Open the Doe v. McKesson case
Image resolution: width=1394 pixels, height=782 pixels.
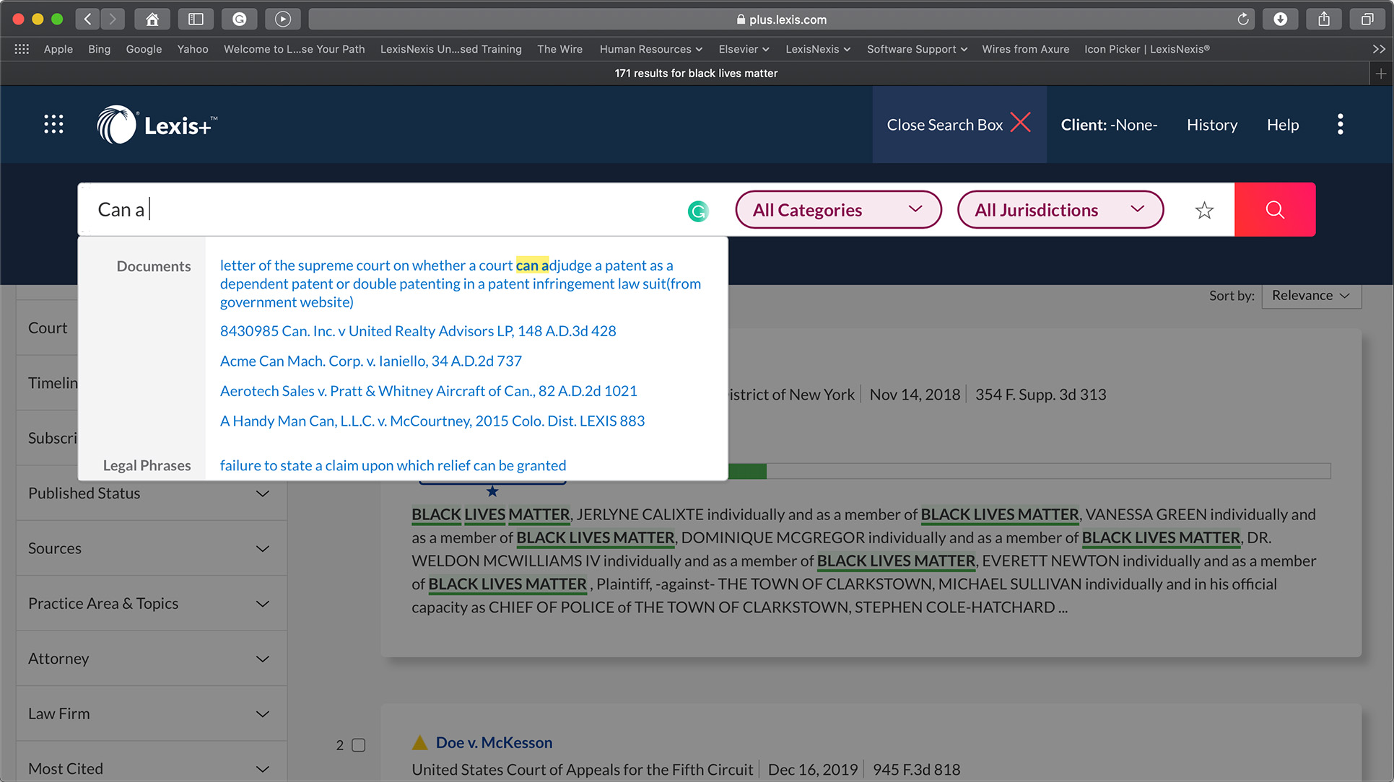[x=494, y=742]
